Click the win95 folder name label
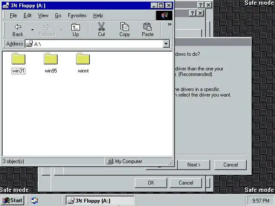Screen dimensions: 275x206 tap(51, 71)
